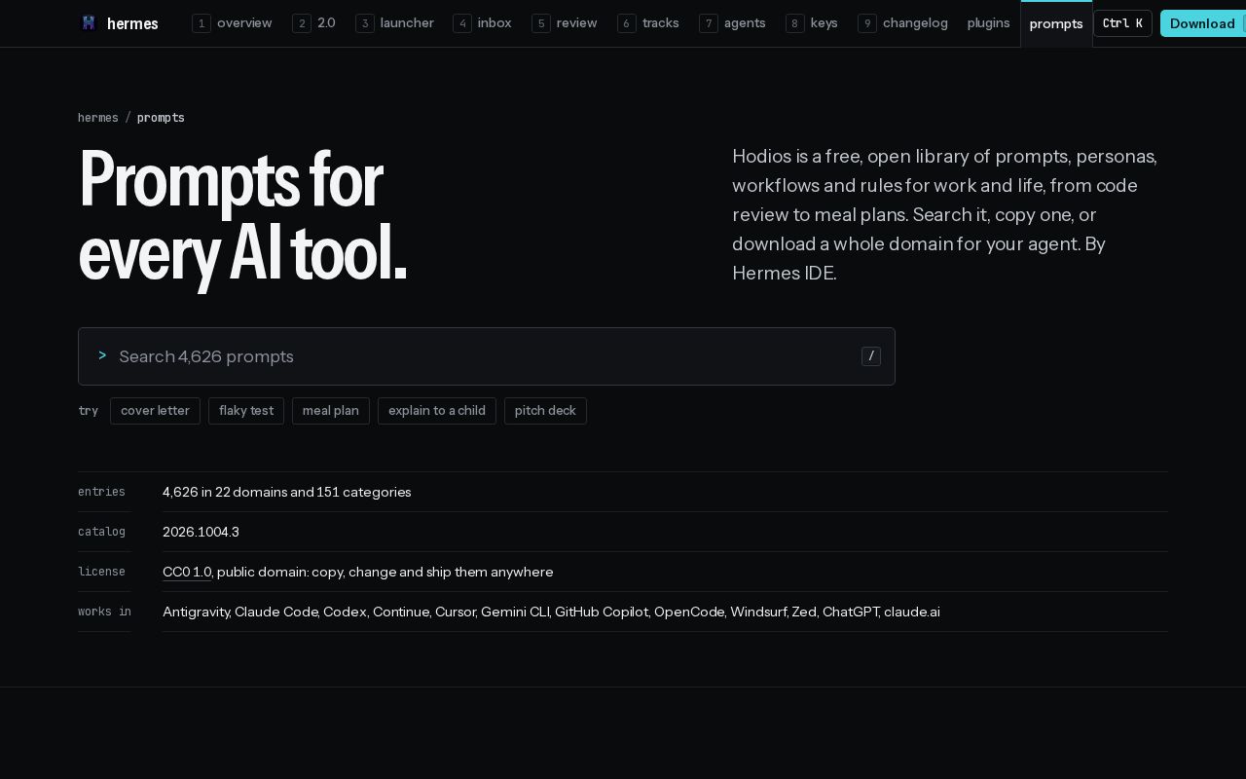Click the works in row label
This screenshot has height=779, width=1246.
click(104, 612)
